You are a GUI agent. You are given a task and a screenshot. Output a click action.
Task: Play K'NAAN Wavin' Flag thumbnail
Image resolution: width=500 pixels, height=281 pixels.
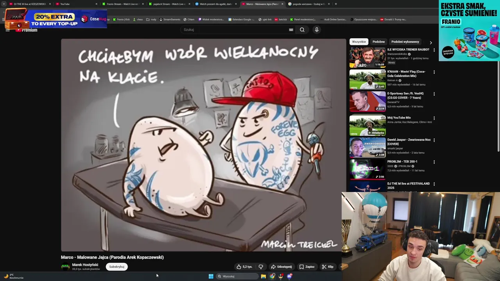(368, 79)
